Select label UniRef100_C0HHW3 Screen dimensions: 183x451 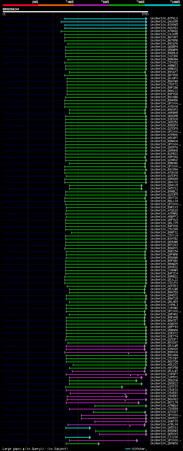pyautogui.click(x=164, y=270)
